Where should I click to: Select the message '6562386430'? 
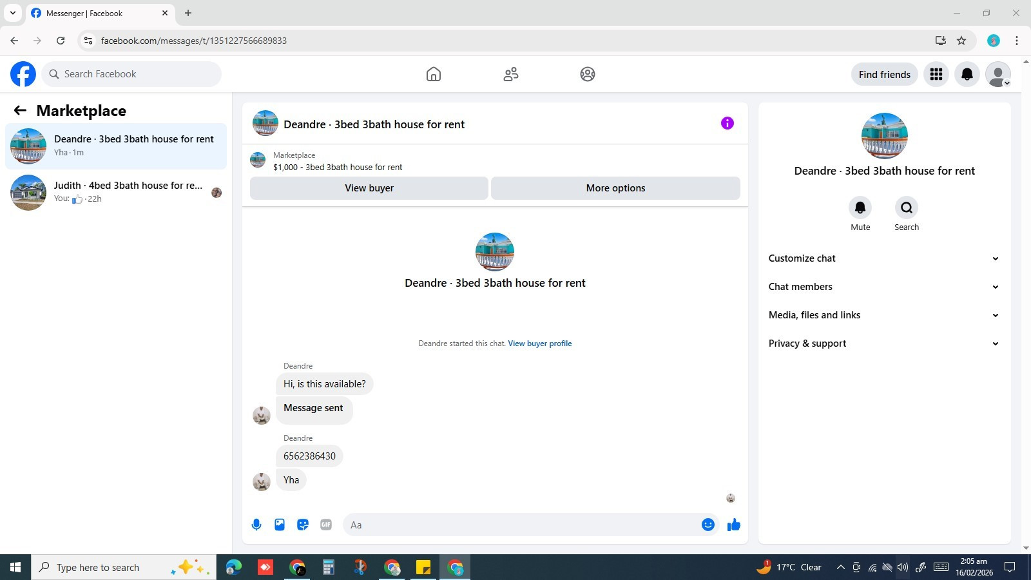pos(309,456)
